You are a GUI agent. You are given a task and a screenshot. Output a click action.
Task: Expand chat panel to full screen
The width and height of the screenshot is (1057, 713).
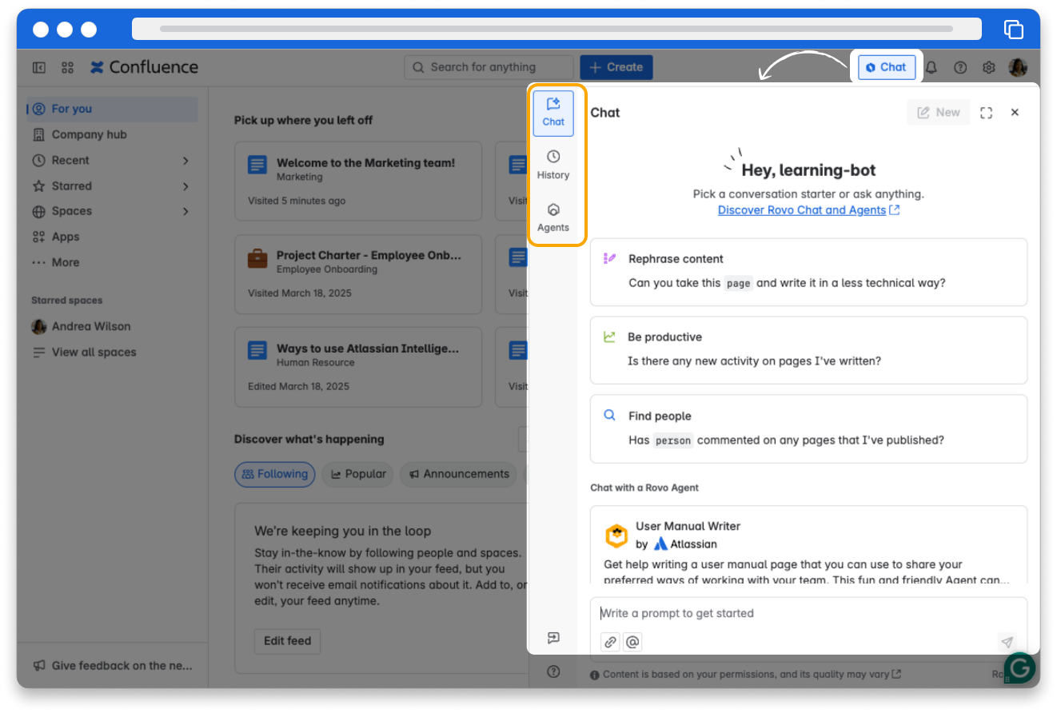click(x=986, y=113)
